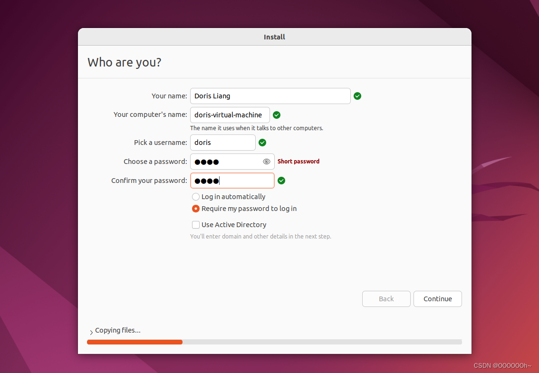Click the Who are you? heading

coord(125,62)
